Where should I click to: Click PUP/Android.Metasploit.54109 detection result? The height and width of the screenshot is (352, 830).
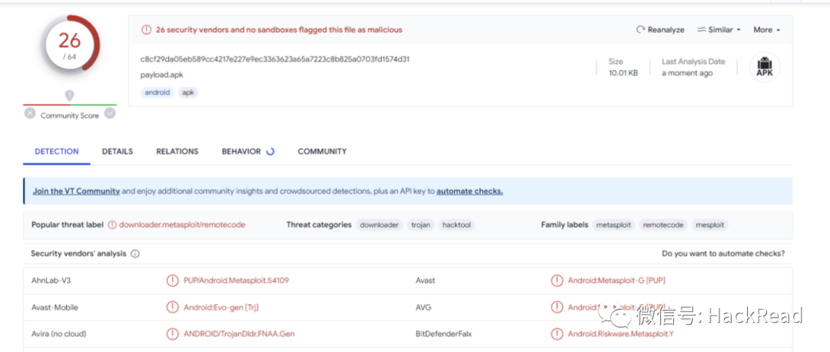pos(236,281)
